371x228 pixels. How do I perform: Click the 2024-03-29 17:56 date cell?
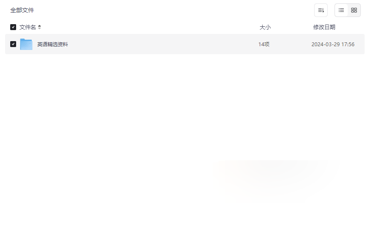click(x=333, y=44)
